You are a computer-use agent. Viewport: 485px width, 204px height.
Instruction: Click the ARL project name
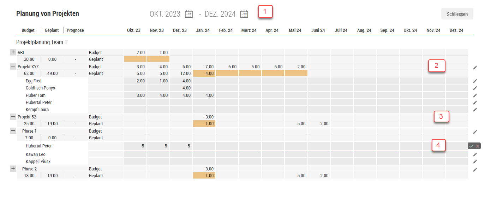pos(21,52)
